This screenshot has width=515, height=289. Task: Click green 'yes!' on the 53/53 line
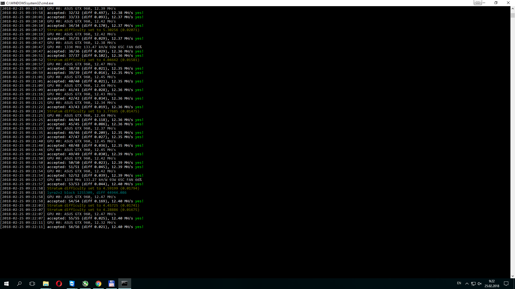pos(139,184)
